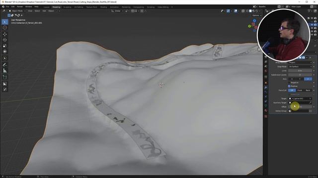
Task: Click the green Y axis on navigation gizmo
Action: pyautogui.click(x=249, y=26)
